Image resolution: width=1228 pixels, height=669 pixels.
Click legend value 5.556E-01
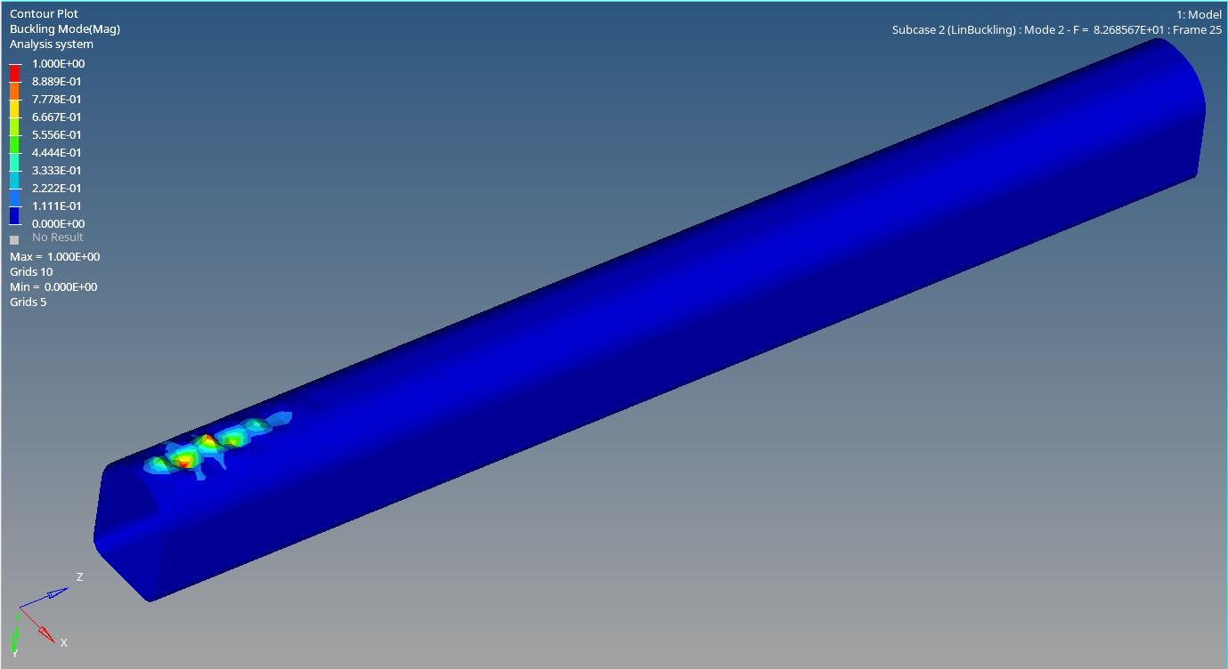point(57,135)
